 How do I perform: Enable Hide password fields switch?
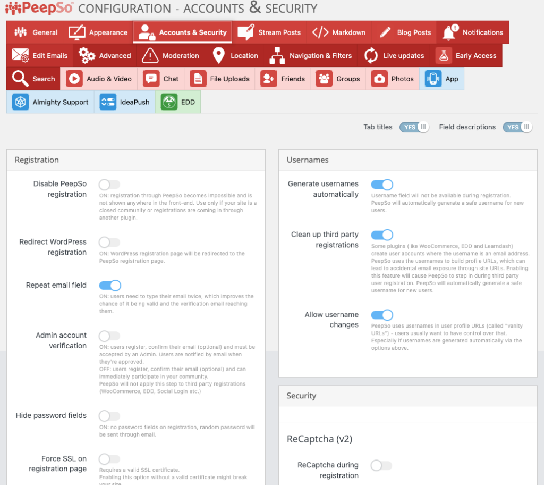click(109, 416)
